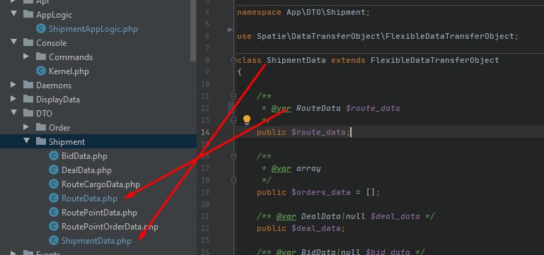Click DealData type in the line 21 comment
This screenshot has width=544, height=255.
[x=320, y=217]
